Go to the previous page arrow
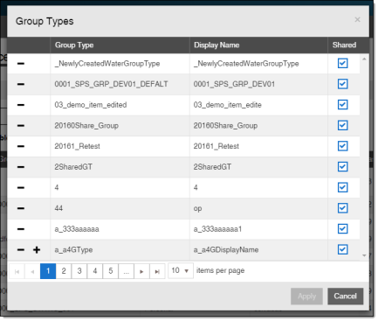Screen dimensions: 378x321 32,271
